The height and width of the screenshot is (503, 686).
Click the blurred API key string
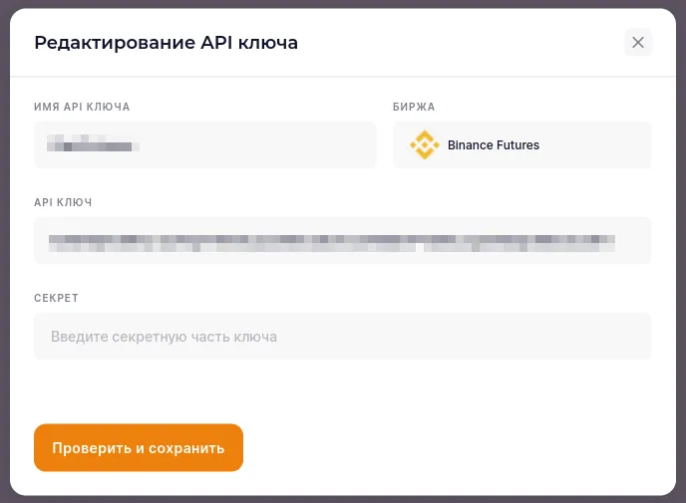(x=332, y=240)
